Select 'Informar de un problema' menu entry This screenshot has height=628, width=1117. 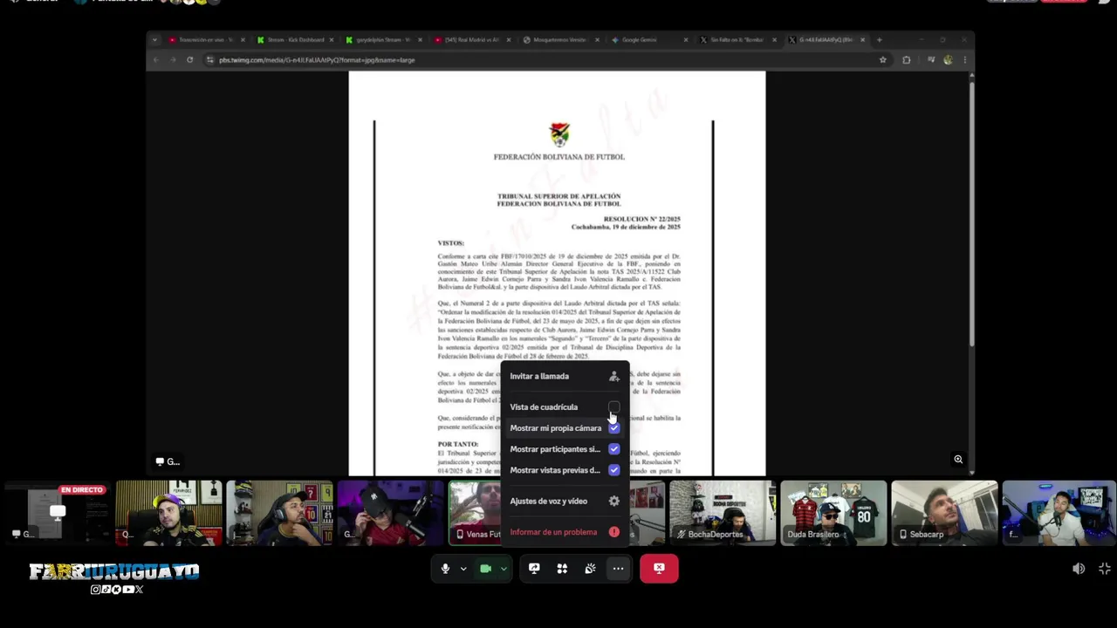pyautogui.click(x=565, y=532)
